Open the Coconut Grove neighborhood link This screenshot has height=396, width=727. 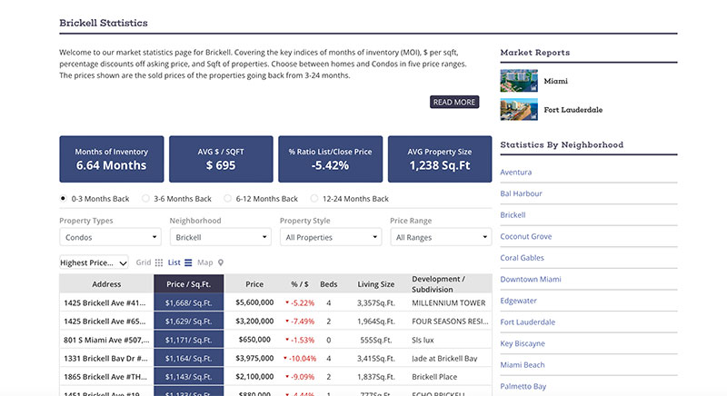tap(525, 236)
